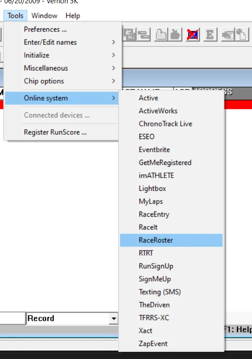Click the bold E toolbar icon

tap(210, 35)
